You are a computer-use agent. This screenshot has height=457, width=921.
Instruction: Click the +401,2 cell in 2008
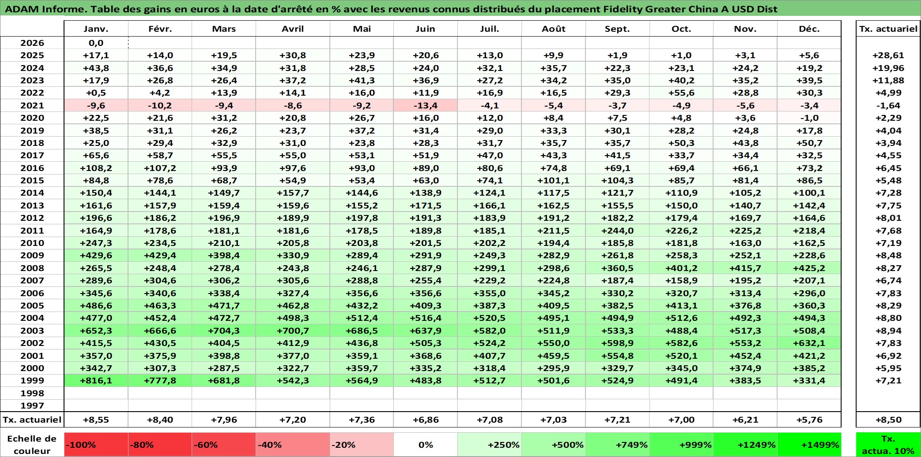(681, 268)
